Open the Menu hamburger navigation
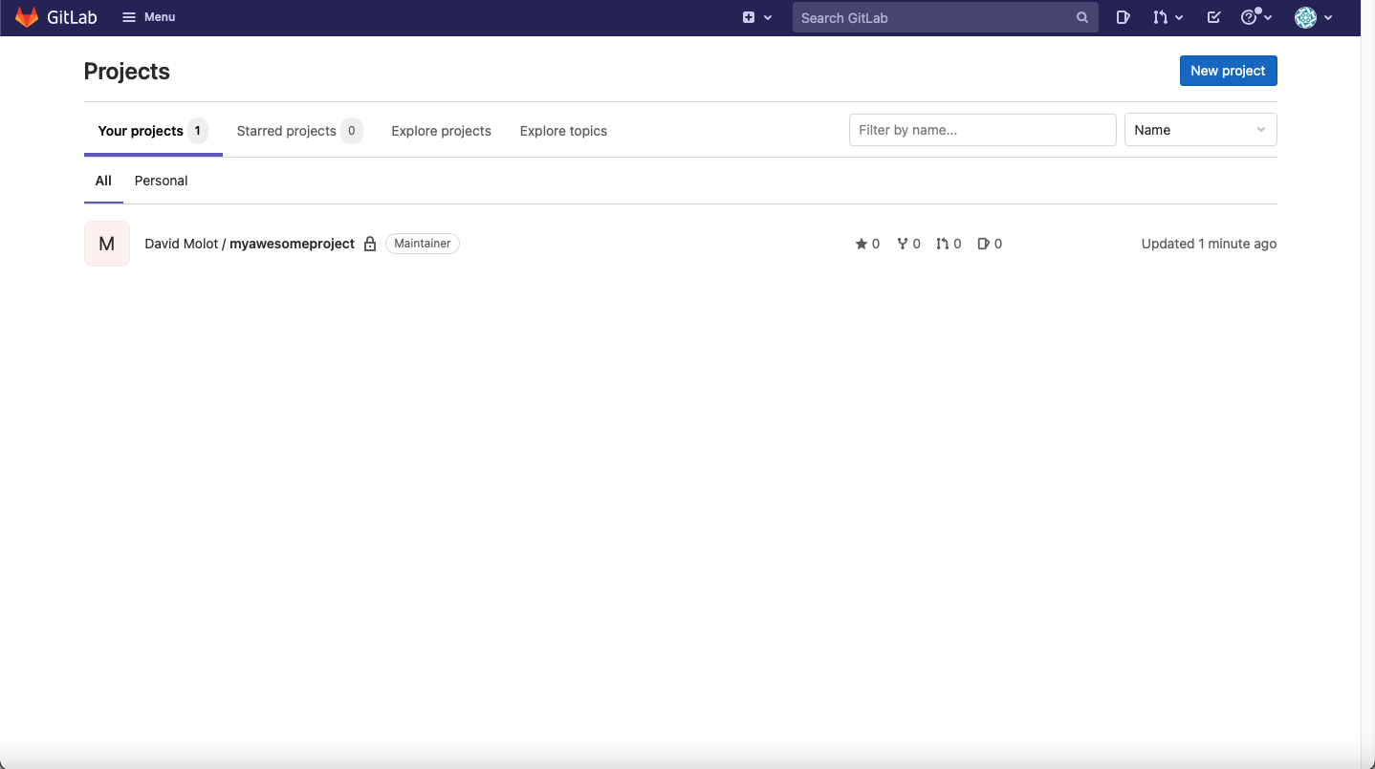 (148, 17)
